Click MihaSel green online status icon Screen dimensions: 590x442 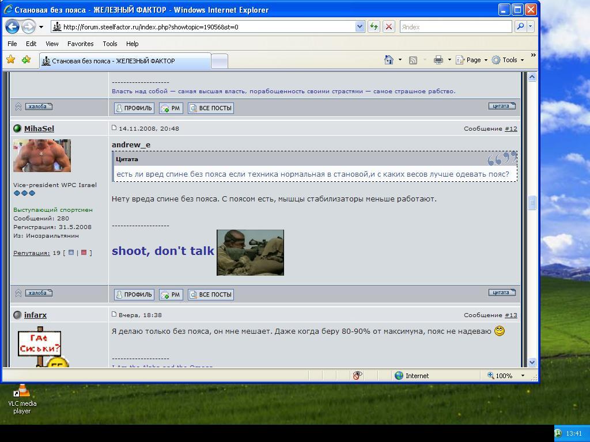(x=17, y=128)
